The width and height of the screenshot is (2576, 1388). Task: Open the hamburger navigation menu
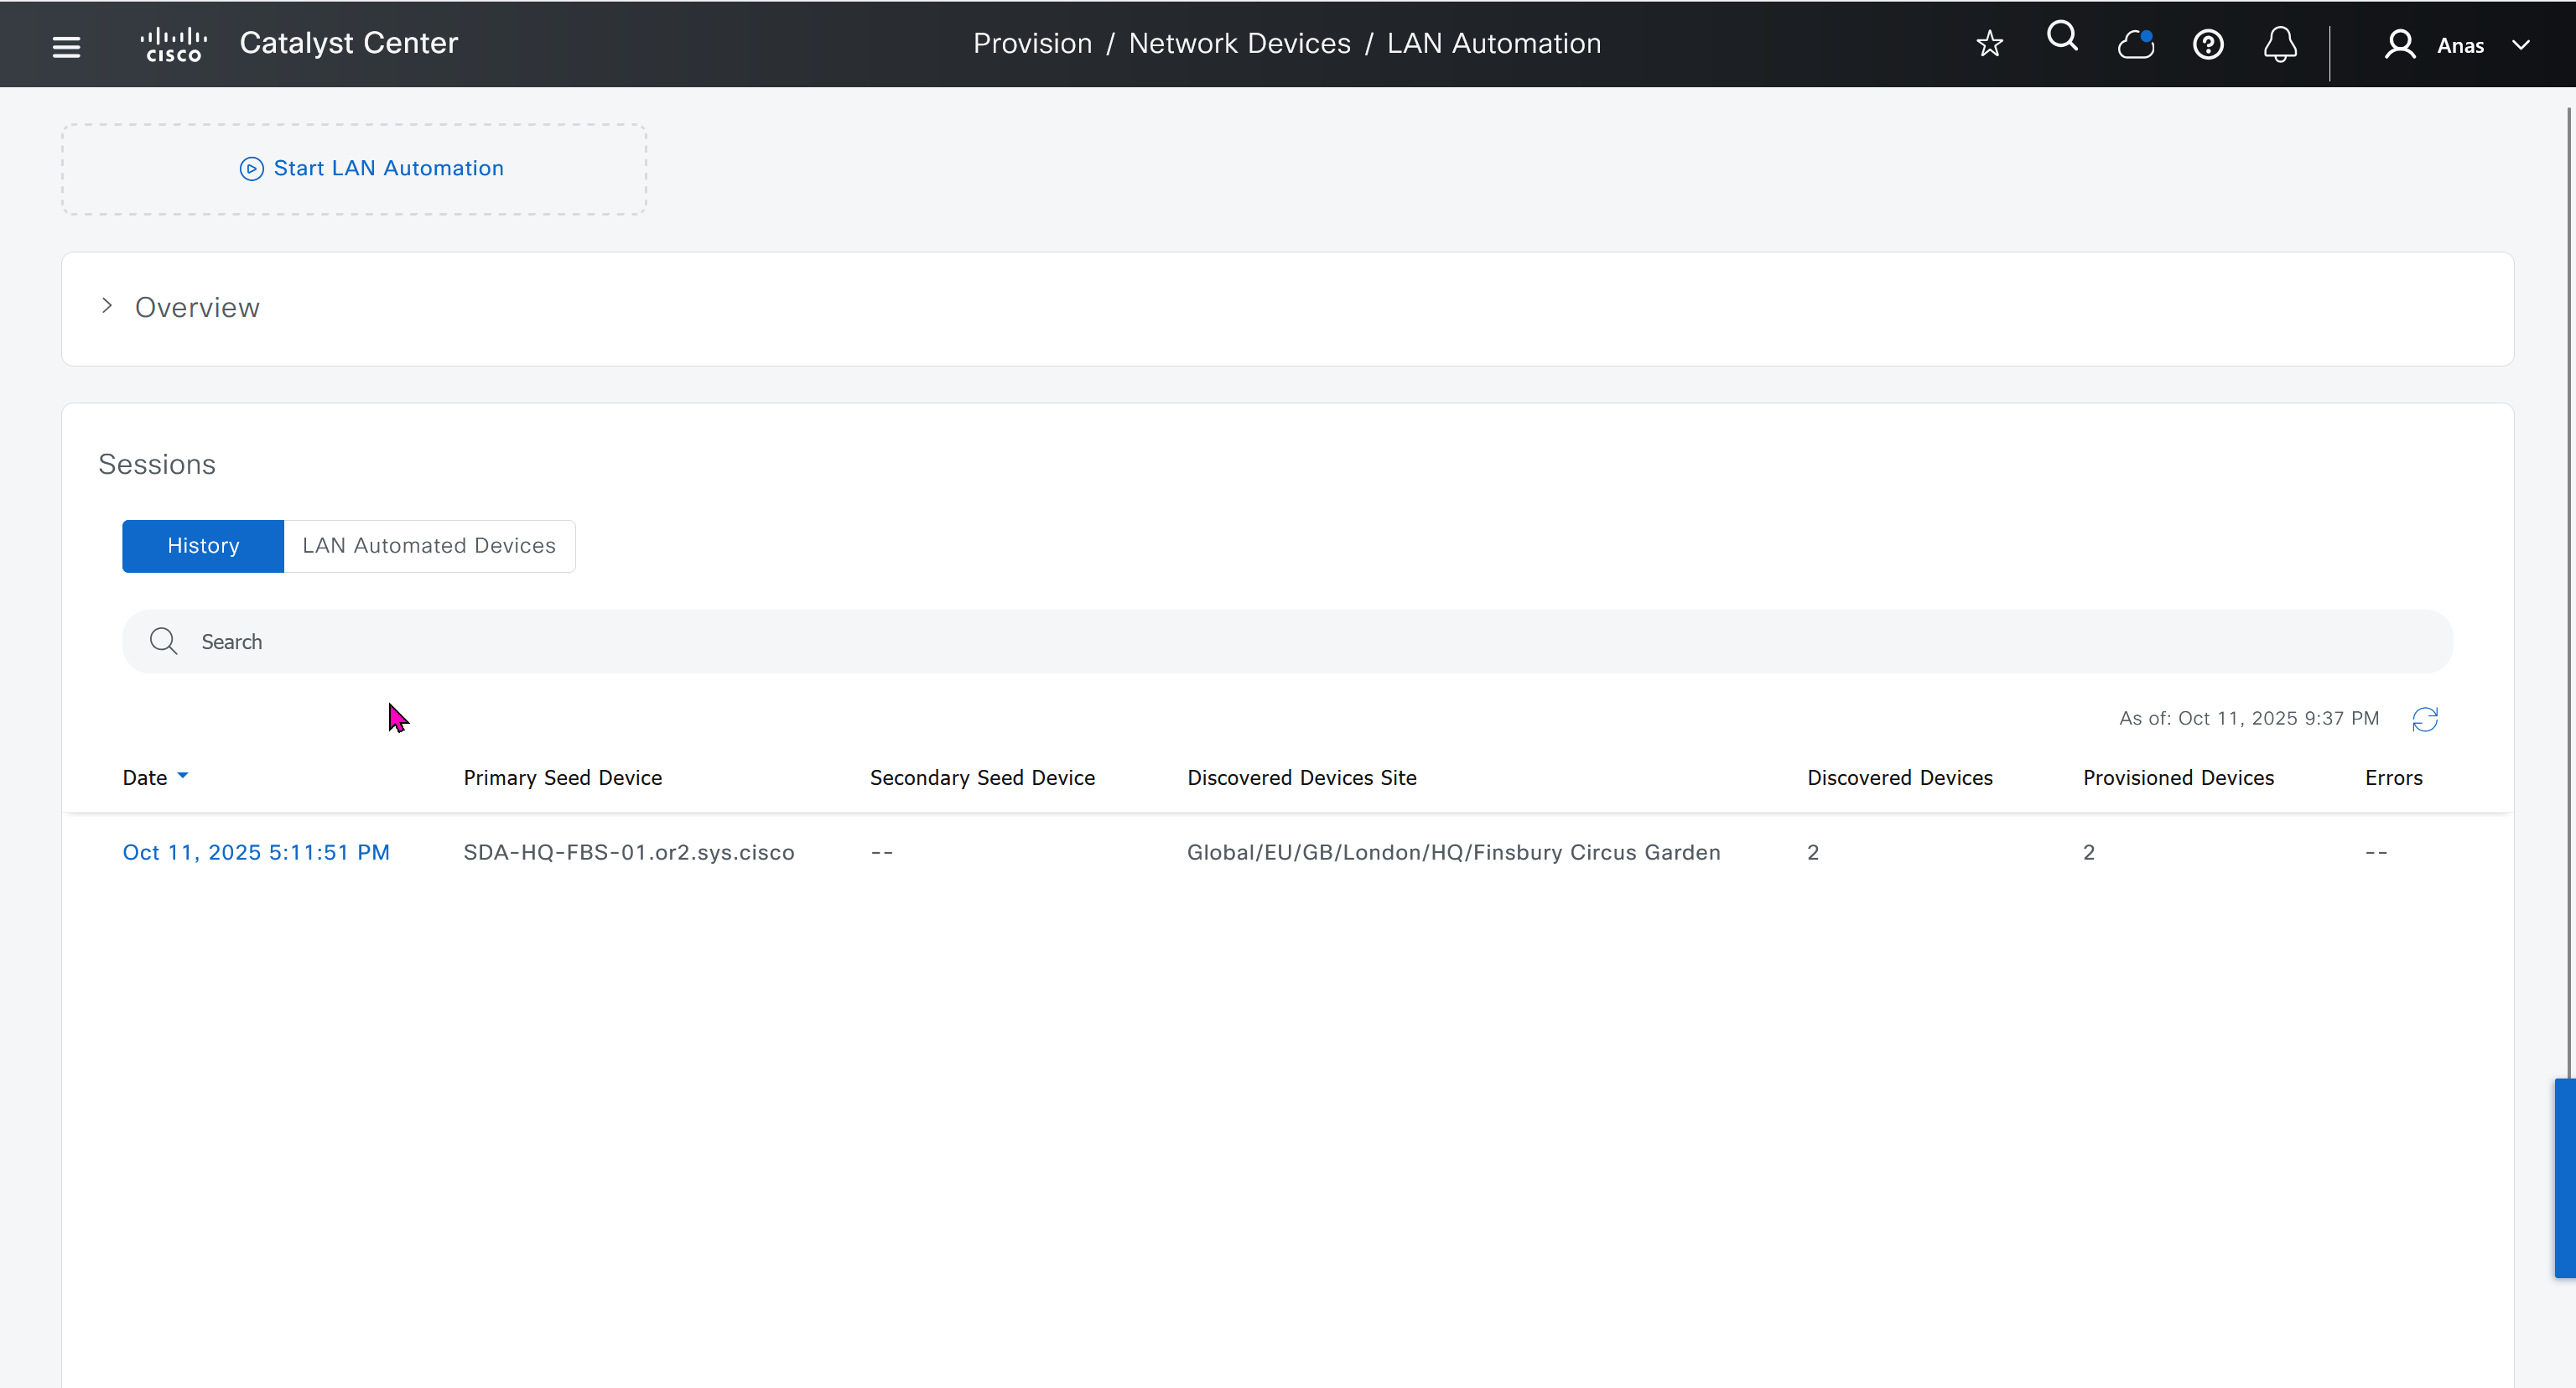(66, 46)
